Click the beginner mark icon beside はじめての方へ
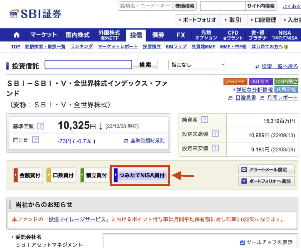This screenshot has width=301, height=248. point(286,47)
